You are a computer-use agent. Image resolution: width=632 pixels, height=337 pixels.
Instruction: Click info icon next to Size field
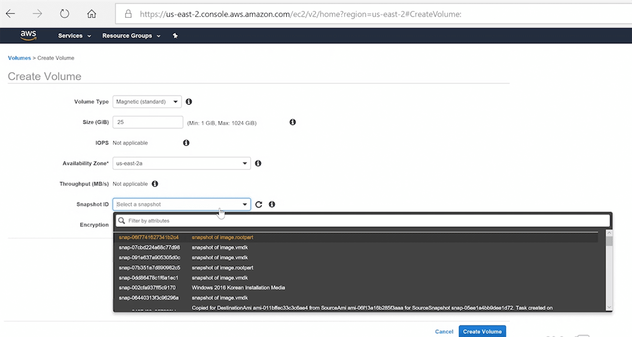292,122
